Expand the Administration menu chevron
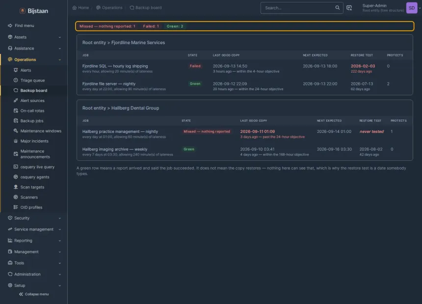 pos(60,275)
